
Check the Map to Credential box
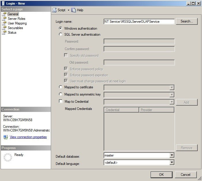click(61, 101)
